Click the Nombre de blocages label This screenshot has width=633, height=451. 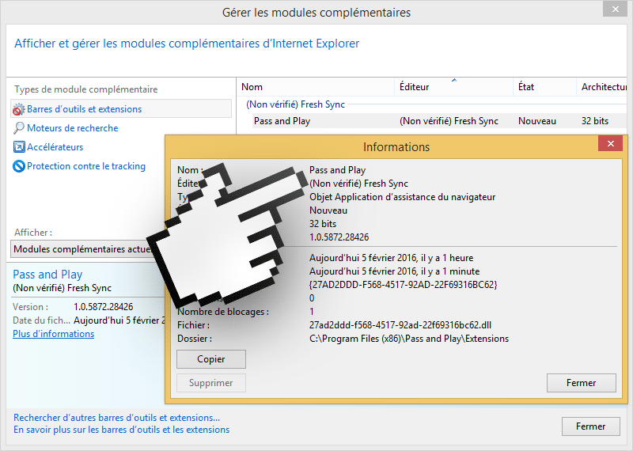pos(223,312)
